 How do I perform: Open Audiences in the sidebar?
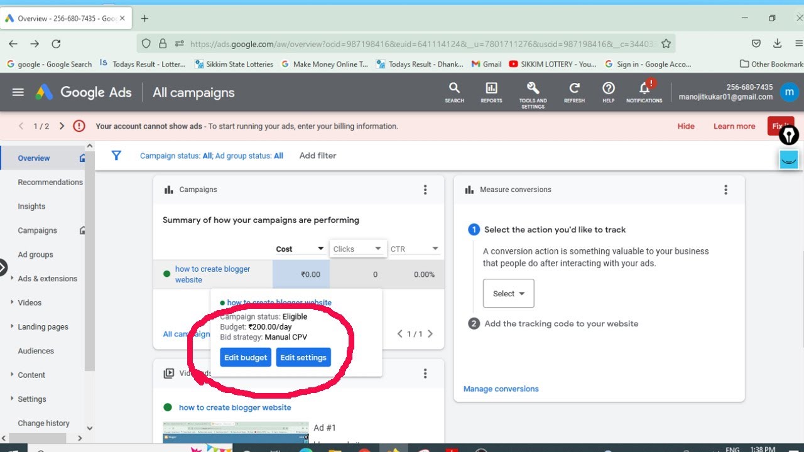(36, 351)
